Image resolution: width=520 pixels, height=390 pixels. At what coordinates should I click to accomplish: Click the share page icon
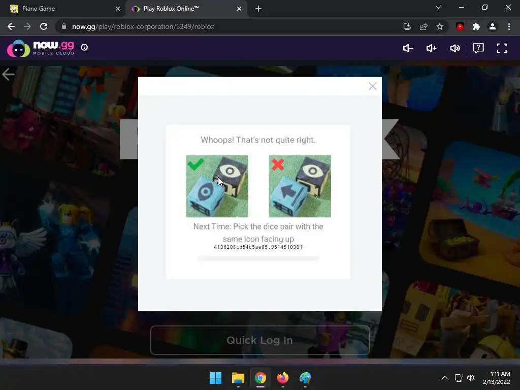coord(424,26)
